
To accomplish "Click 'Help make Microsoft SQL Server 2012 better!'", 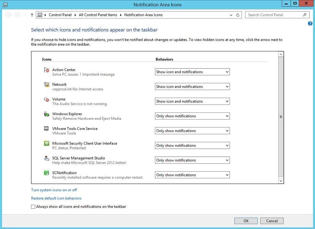I will click(89, 163).
